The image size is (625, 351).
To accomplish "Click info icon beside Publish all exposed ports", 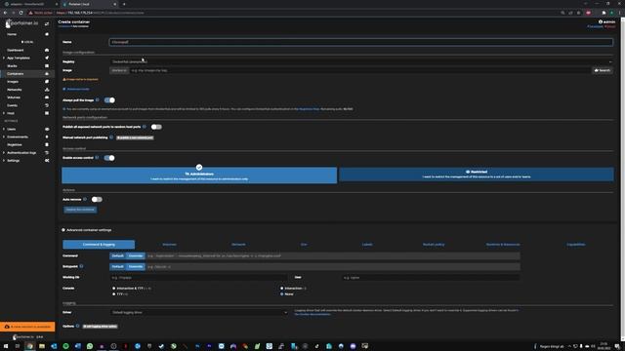I will (145, 127).
